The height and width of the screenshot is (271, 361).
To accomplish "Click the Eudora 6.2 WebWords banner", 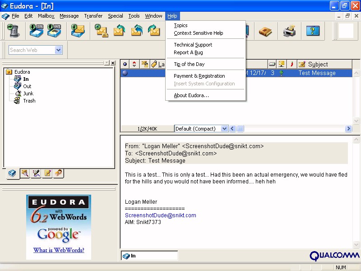I will [59, 227].
